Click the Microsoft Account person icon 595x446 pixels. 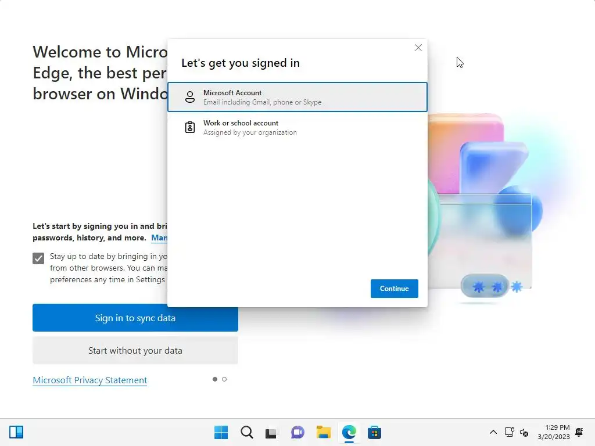coord(190,97)
